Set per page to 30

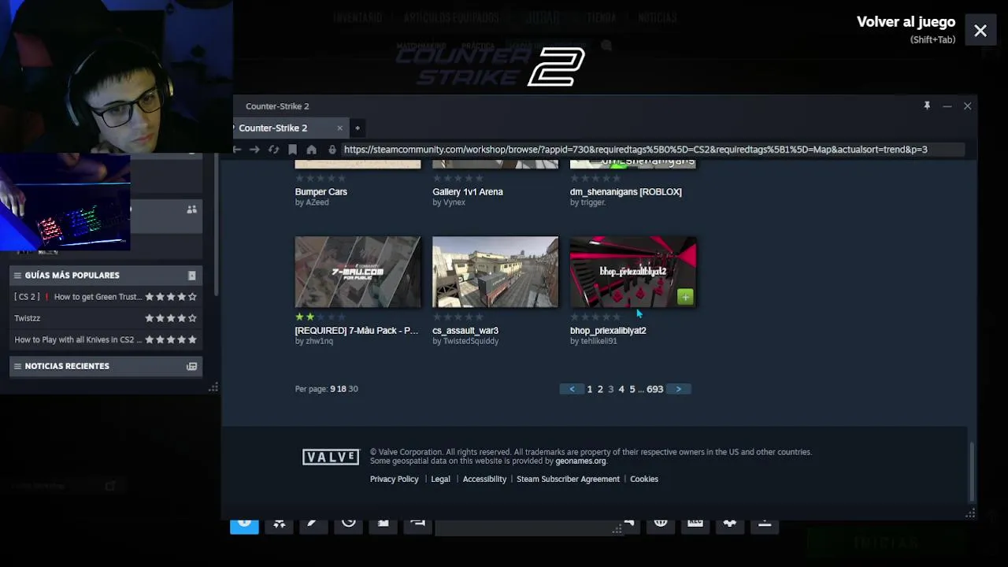click(x=353, y=389)
